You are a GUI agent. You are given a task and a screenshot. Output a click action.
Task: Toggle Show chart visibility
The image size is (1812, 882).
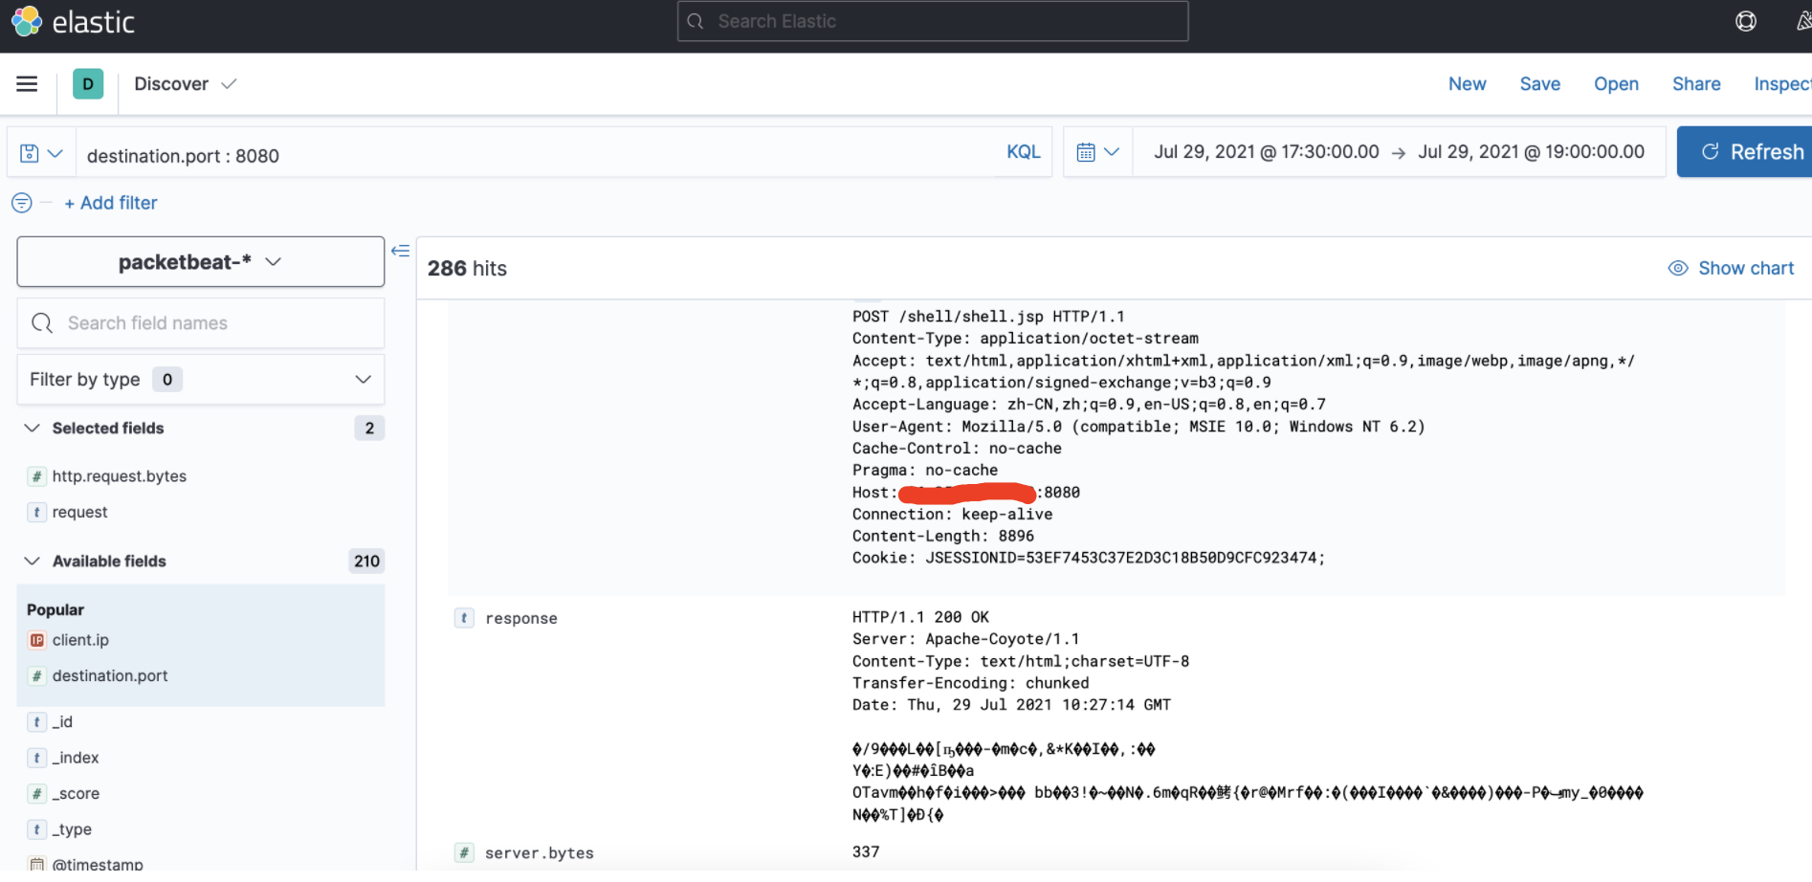pyautogui.click(x=1731, y=269)
